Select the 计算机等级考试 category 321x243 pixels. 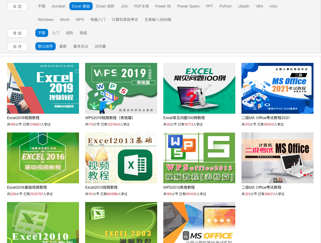[x=125, y=20]
